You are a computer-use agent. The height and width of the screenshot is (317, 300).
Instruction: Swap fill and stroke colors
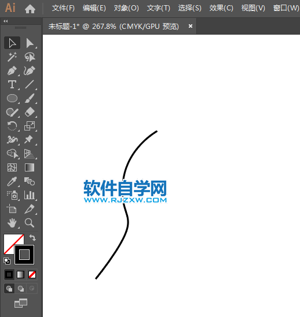pos(32,238)
